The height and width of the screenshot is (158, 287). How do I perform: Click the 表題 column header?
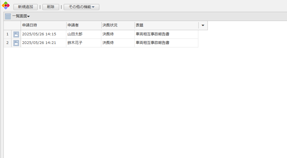(166, 25)
